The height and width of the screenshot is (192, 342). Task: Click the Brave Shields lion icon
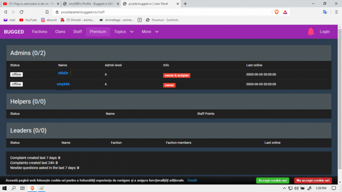coord(276,12)
